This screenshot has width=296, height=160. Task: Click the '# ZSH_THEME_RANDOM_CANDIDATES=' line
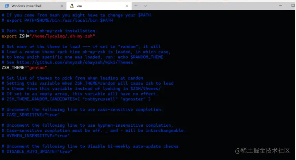(76, 99)
